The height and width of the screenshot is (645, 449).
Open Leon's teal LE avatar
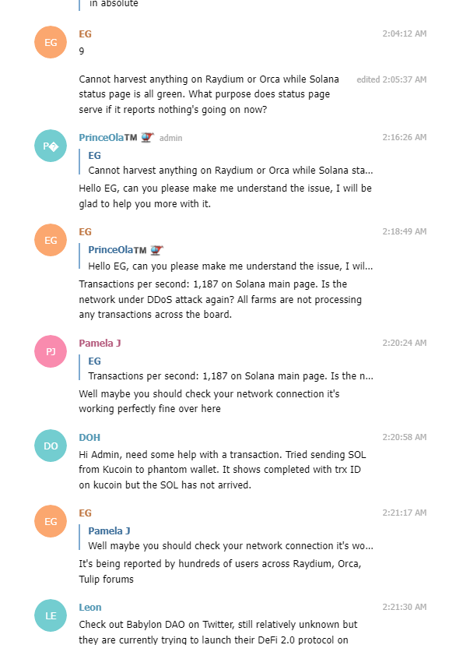coord(51,615)
